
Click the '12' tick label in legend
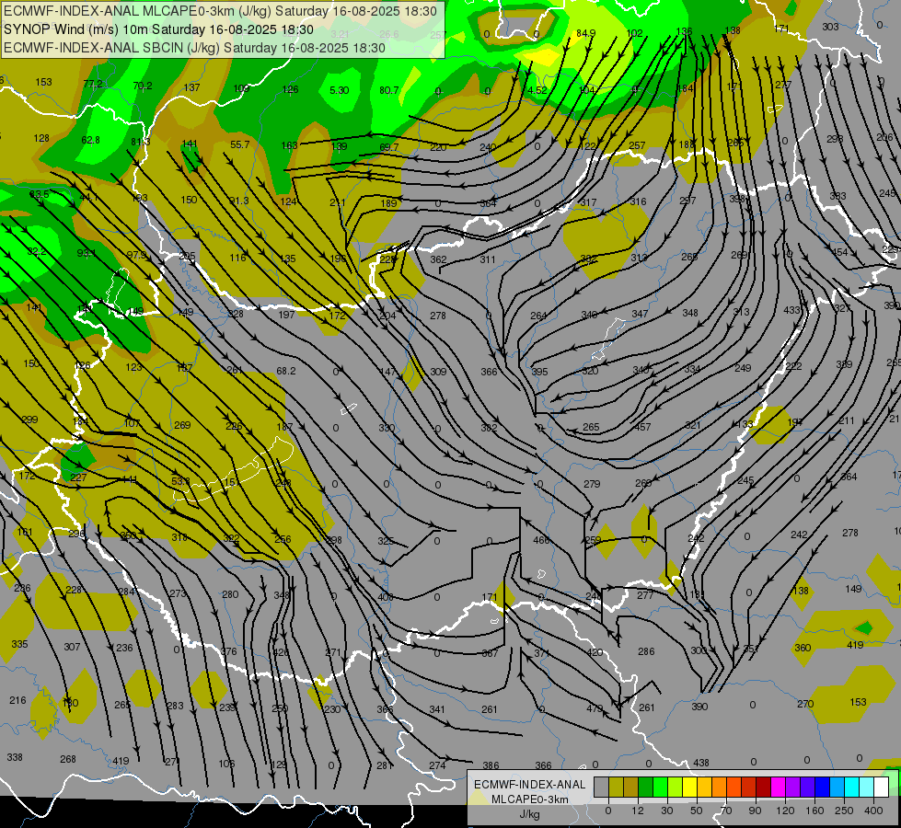pos(638,811)
